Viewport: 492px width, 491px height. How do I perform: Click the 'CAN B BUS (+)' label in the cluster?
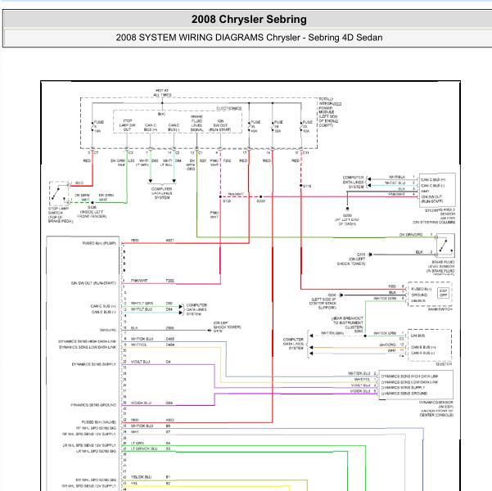[423, 347]
